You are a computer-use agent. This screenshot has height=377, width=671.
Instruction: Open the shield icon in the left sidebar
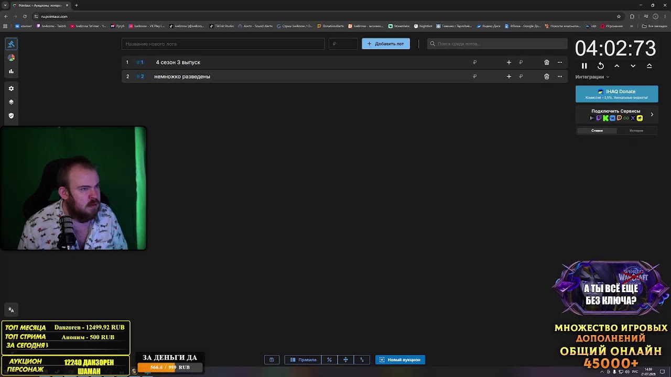[x=11, y=116]
